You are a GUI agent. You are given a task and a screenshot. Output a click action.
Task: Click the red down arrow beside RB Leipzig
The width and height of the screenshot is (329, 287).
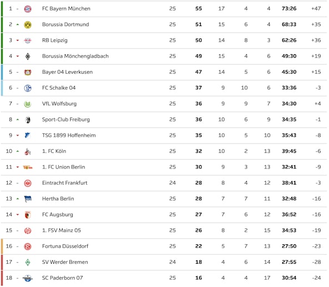coord(18,40)
